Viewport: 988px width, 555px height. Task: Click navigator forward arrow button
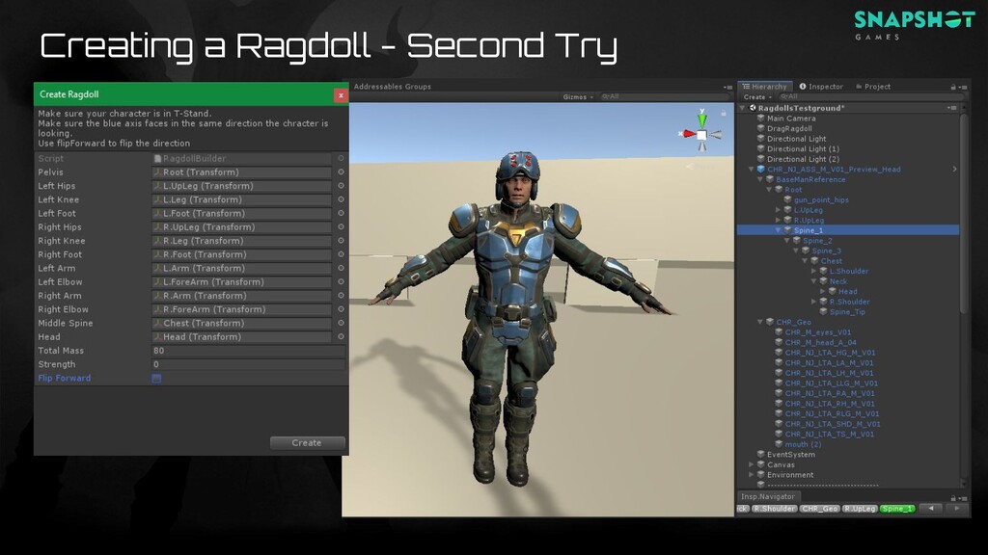pos(956,509)
